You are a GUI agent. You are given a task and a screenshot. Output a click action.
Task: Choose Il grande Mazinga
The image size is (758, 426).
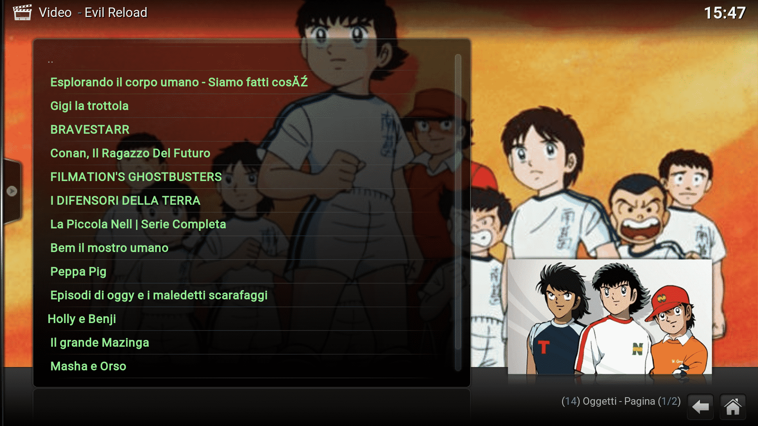245,342
